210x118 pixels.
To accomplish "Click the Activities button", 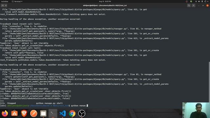I will [x=5, y=1].
